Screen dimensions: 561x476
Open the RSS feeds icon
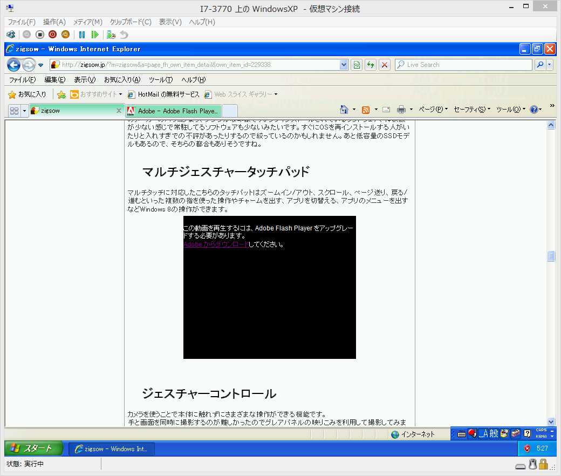click(x=366, y=110)
